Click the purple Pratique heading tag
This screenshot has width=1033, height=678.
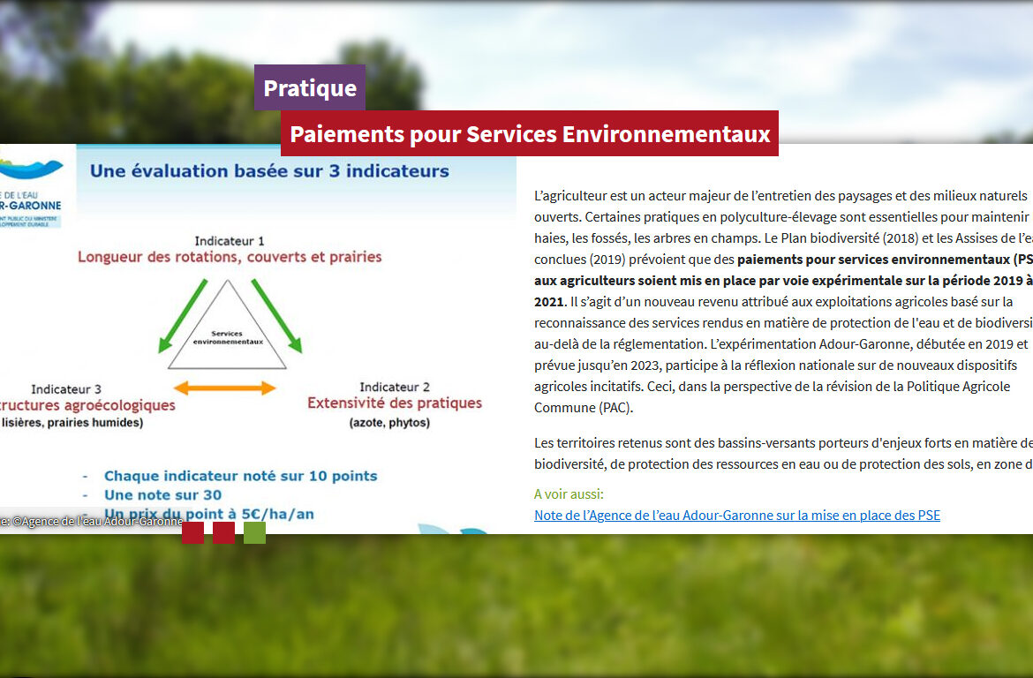pos(310,87)
